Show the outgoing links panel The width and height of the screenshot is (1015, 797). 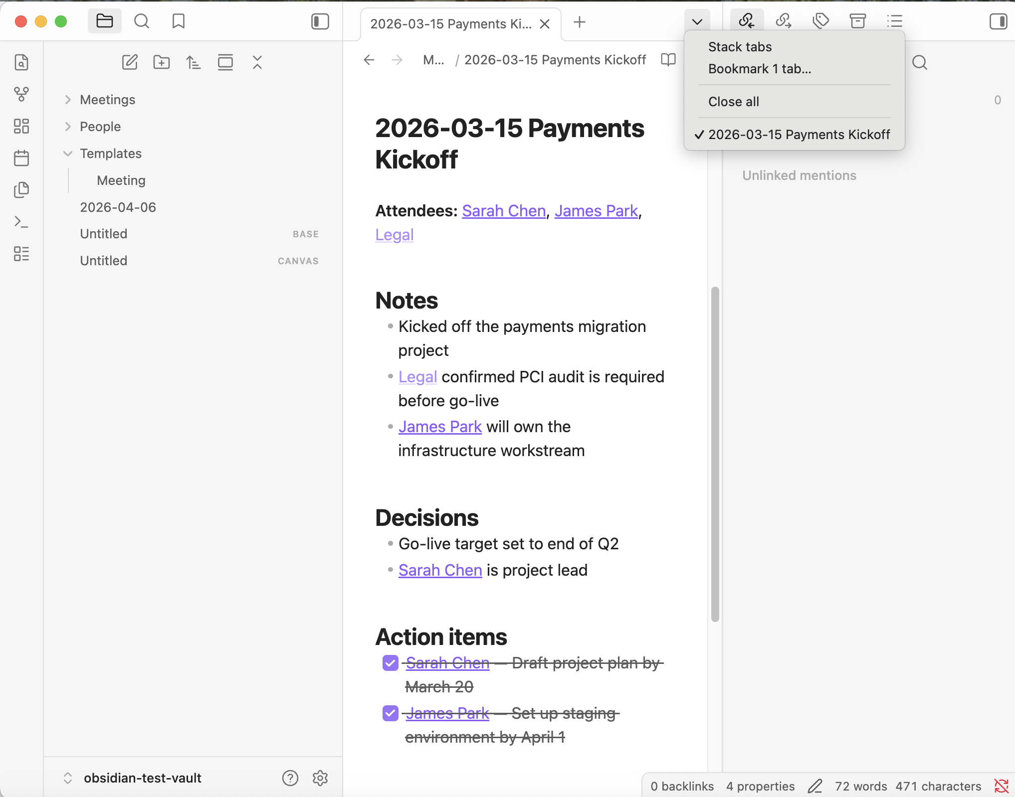pos(783,21)
